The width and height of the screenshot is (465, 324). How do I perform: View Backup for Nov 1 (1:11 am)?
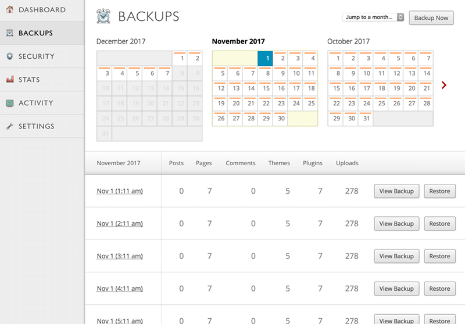[396, 191]
